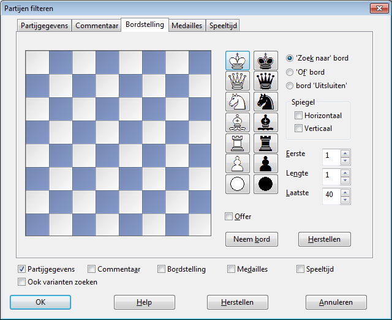This screenshot has width=392, height=320.
Task: Enable the Ook varianten zoeken checkbox
Action: (x=23, y=282)
